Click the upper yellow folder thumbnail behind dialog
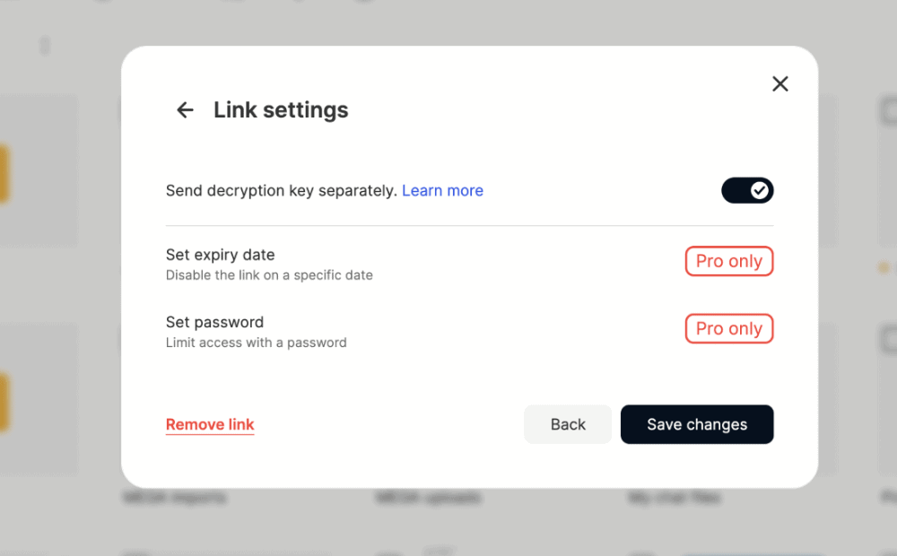This screenshot has height=556, width=897. [x=4, y=175]
